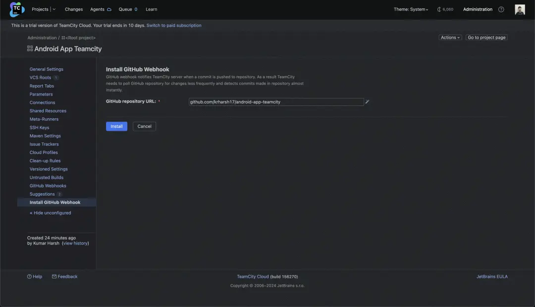Click the Cancel button
The width and height of the screenshot is (535, 307).
(144, 126)
